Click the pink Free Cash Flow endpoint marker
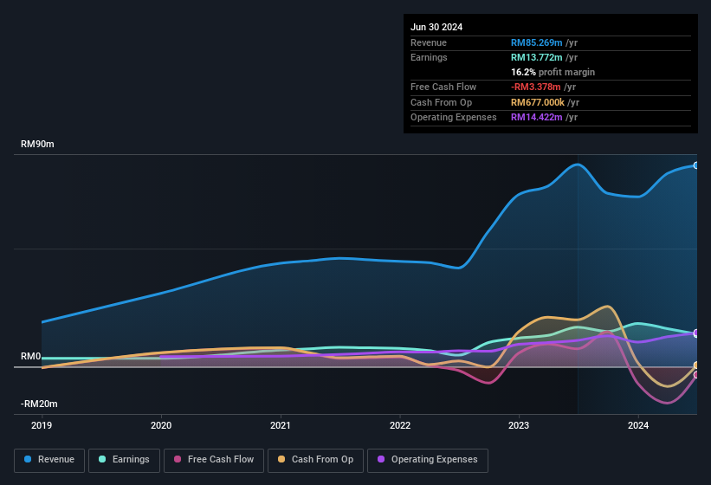711x485 pixels. point(696,374)
